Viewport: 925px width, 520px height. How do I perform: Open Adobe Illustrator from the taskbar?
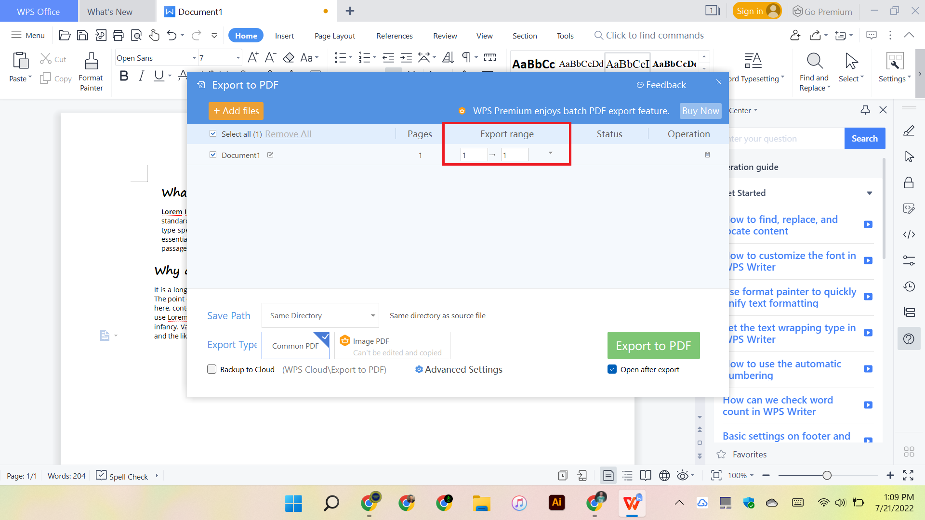tap(556, 503)
